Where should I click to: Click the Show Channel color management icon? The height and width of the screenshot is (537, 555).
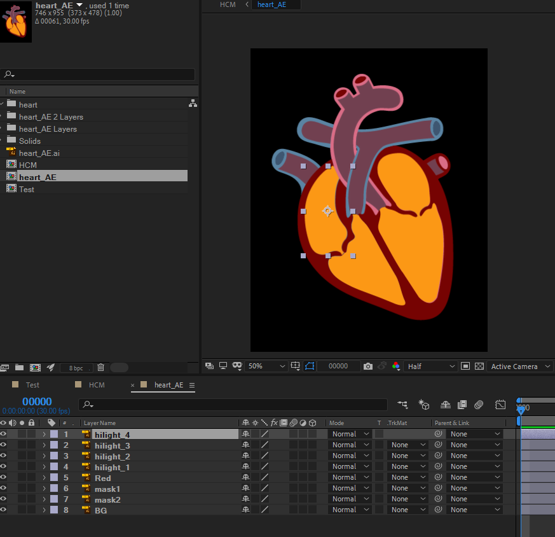pyautogui.click(x=396, y=366)
